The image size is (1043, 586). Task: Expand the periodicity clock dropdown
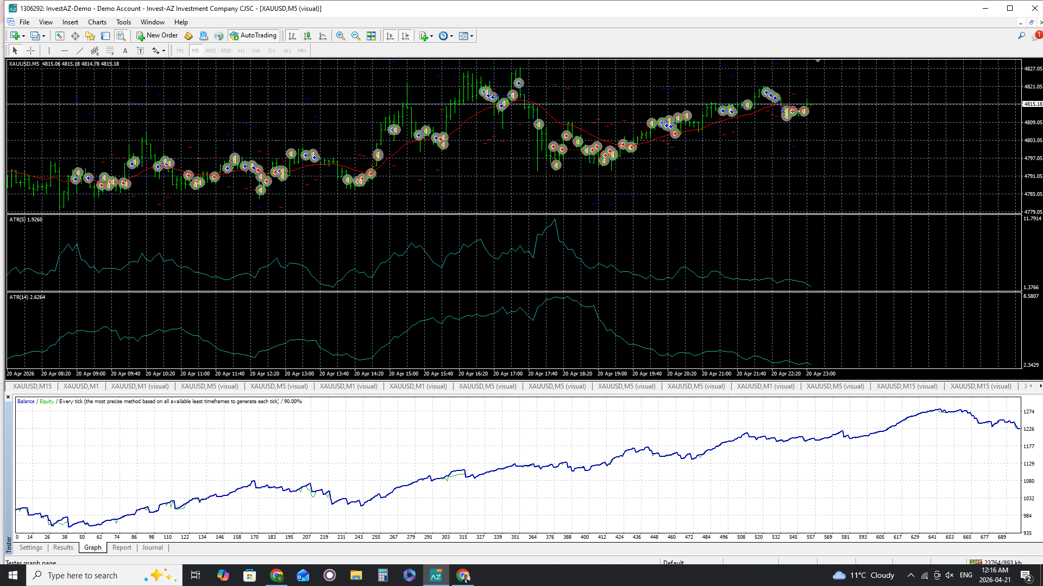tap(451, 36)
